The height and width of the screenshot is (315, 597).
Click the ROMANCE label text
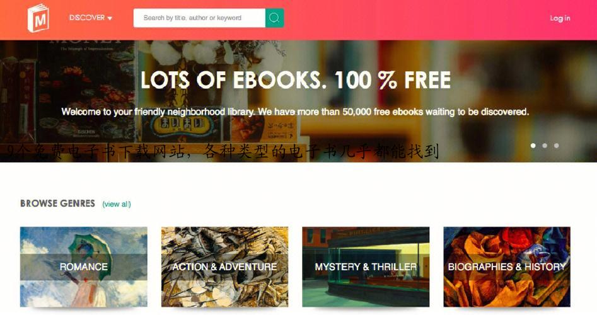pos(84,266)
